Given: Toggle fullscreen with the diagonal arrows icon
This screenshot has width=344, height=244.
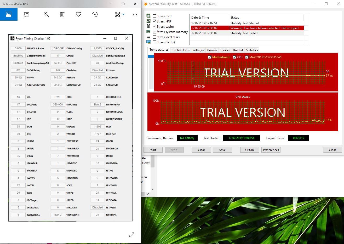Looking at the screenshot, I should click(132, 235).
